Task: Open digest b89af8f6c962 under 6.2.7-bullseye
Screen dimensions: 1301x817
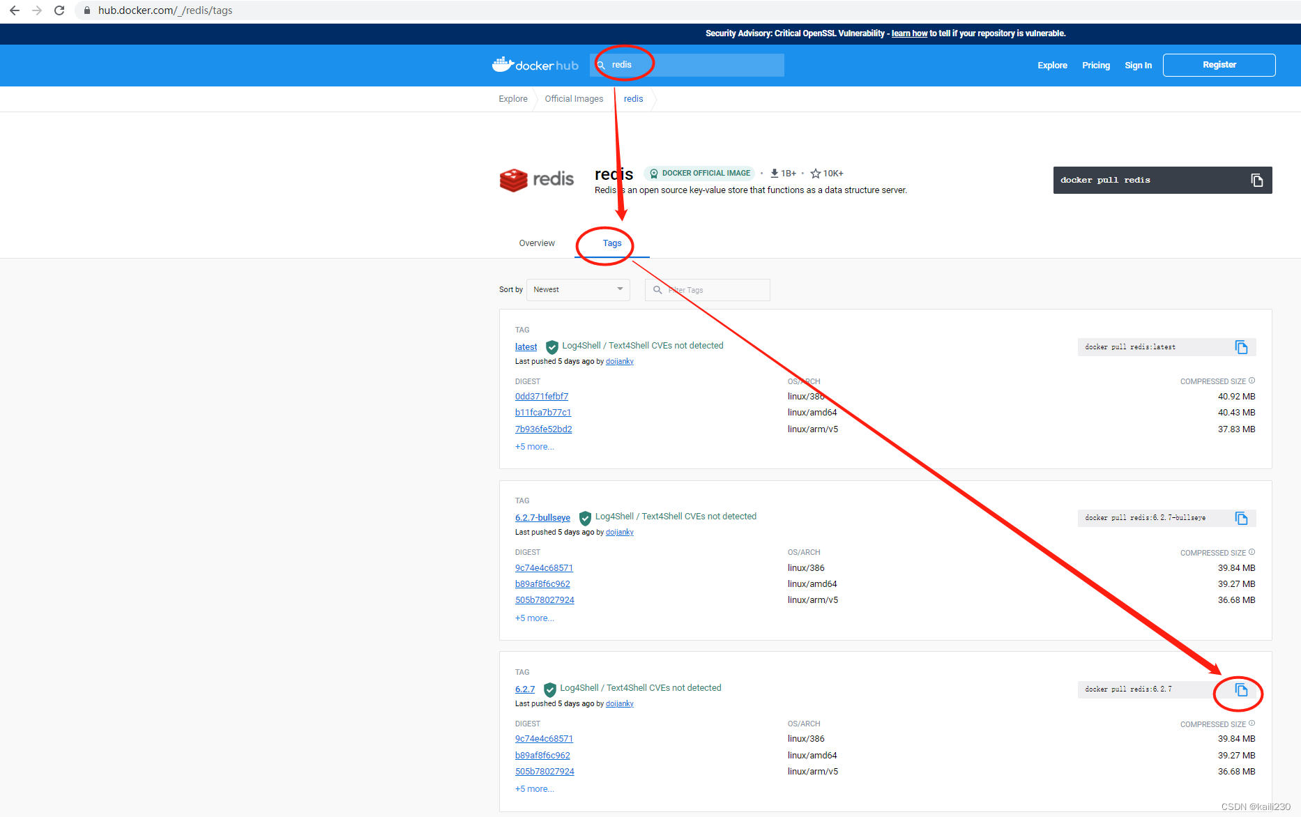Action: click(542, 584)
